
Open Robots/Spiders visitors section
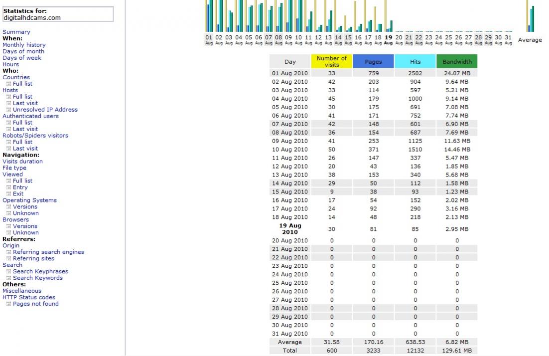coord(35,135)
